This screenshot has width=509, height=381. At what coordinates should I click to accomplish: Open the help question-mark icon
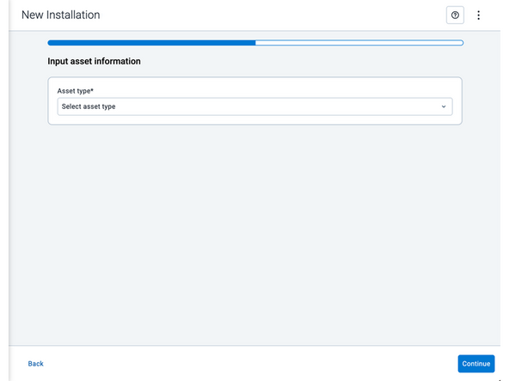click(455, 15)
